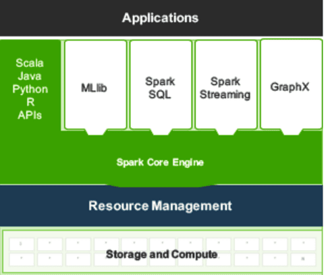Screen dimensions: 324x275
Task: Select the Resource Management layer
Action: (x=161, y=206)
